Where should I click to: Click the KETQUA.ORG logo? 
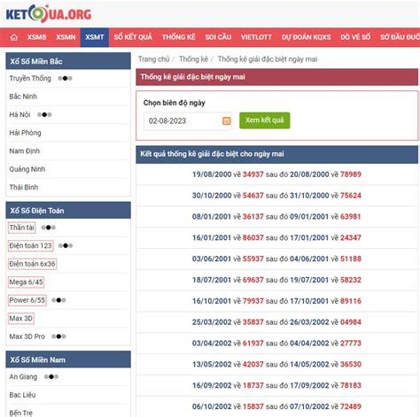pos(49,13)
